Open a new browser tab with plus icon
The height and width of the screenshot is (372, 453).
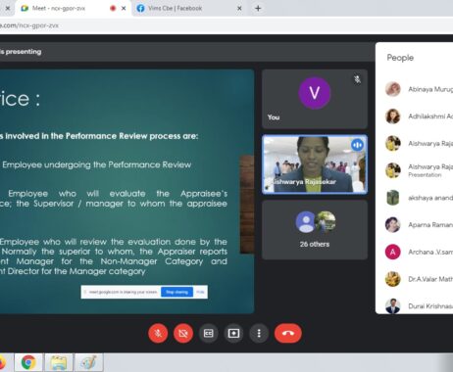pos(258,9)
